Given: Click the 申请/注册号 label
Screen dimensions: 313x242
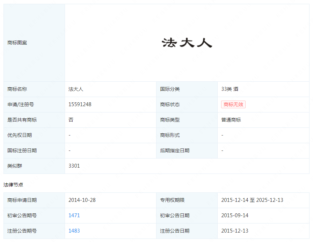Looking at the screenshot, I should 21,104.
